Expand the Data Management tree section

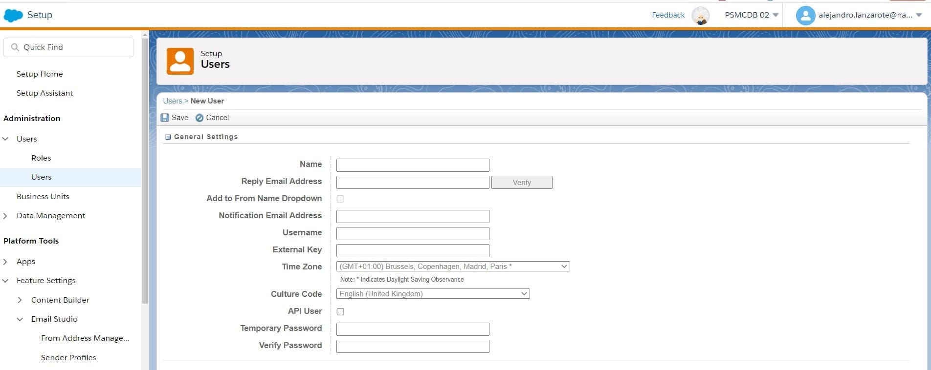pos(5,216)
